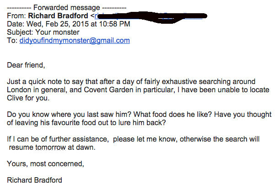The width and height of the screenshot is (275, 195).
Task: Click the 'To:' field label
Action: [12, 41]
